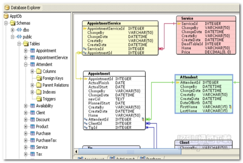Expand the Discount table node
This screenshot has width=243, height=163.
[26, 119]
